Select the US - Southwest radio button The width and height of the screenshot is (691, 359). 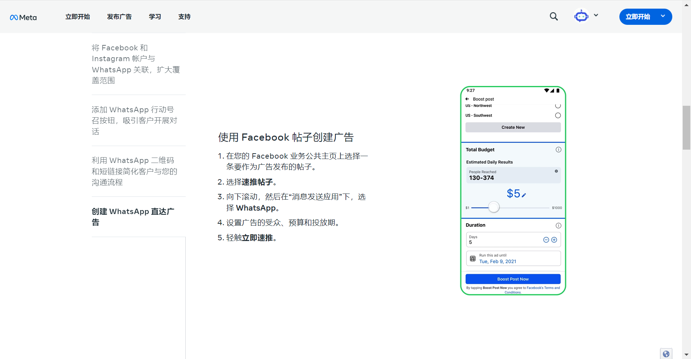tap(558, 115)
